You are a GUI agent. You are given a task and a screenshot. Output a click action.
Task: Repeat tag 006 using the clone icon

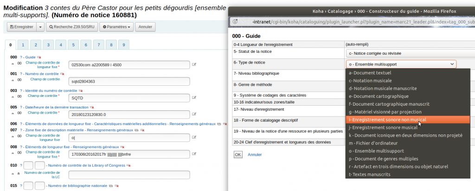point(219,124)
